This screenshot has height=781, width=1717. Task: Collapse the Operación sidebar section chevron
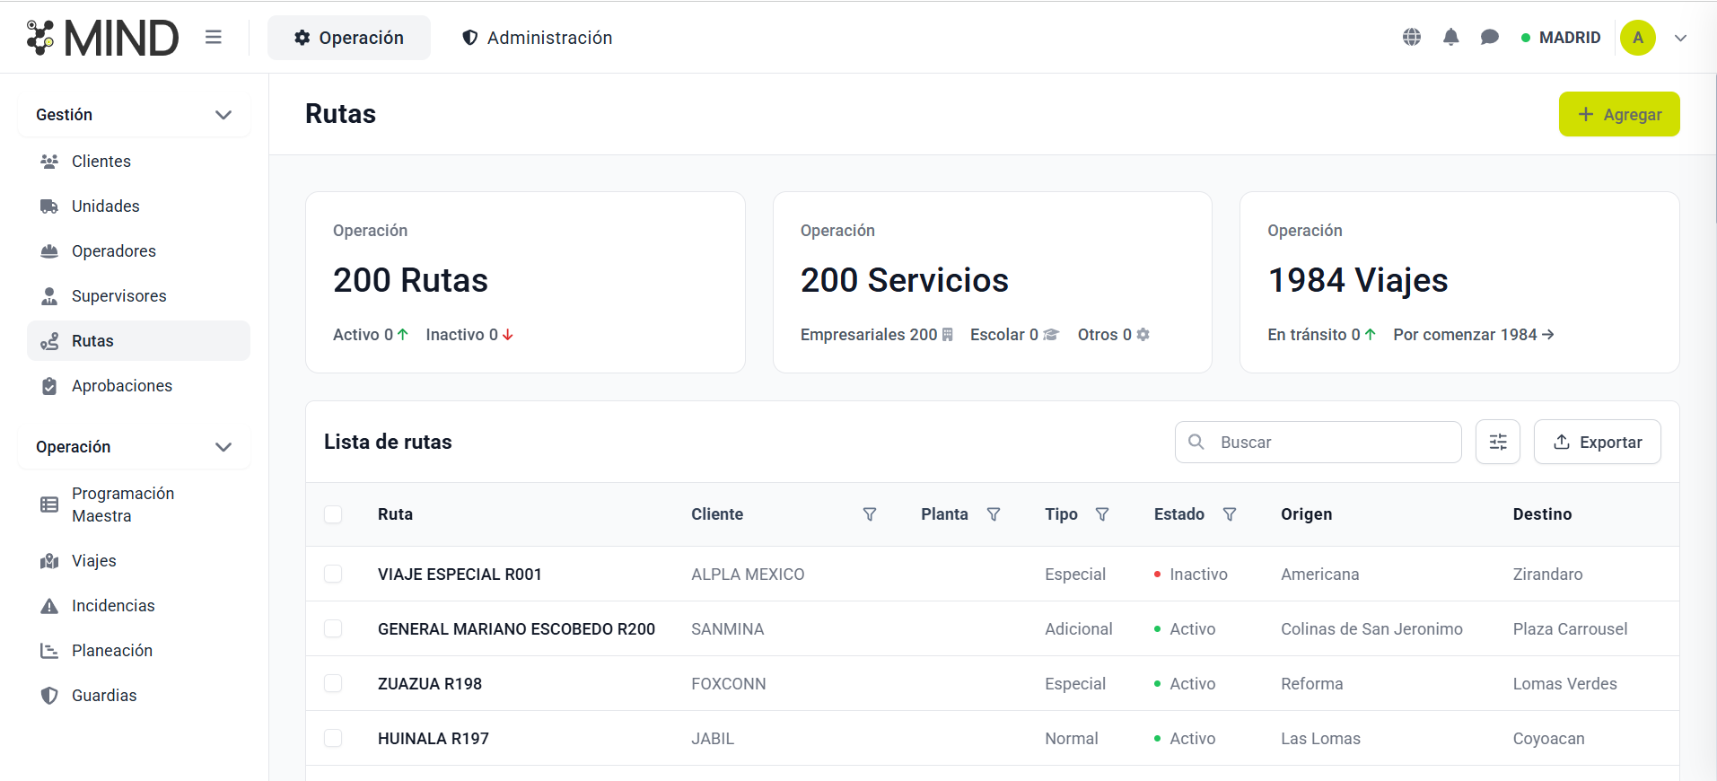223,447
